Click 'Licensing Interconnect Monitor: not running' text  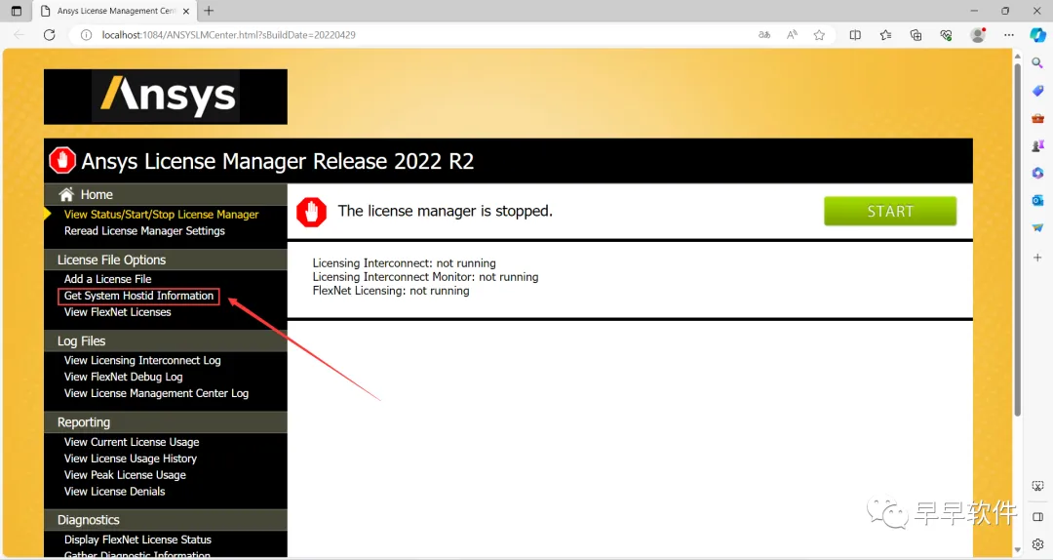[425, 277]
